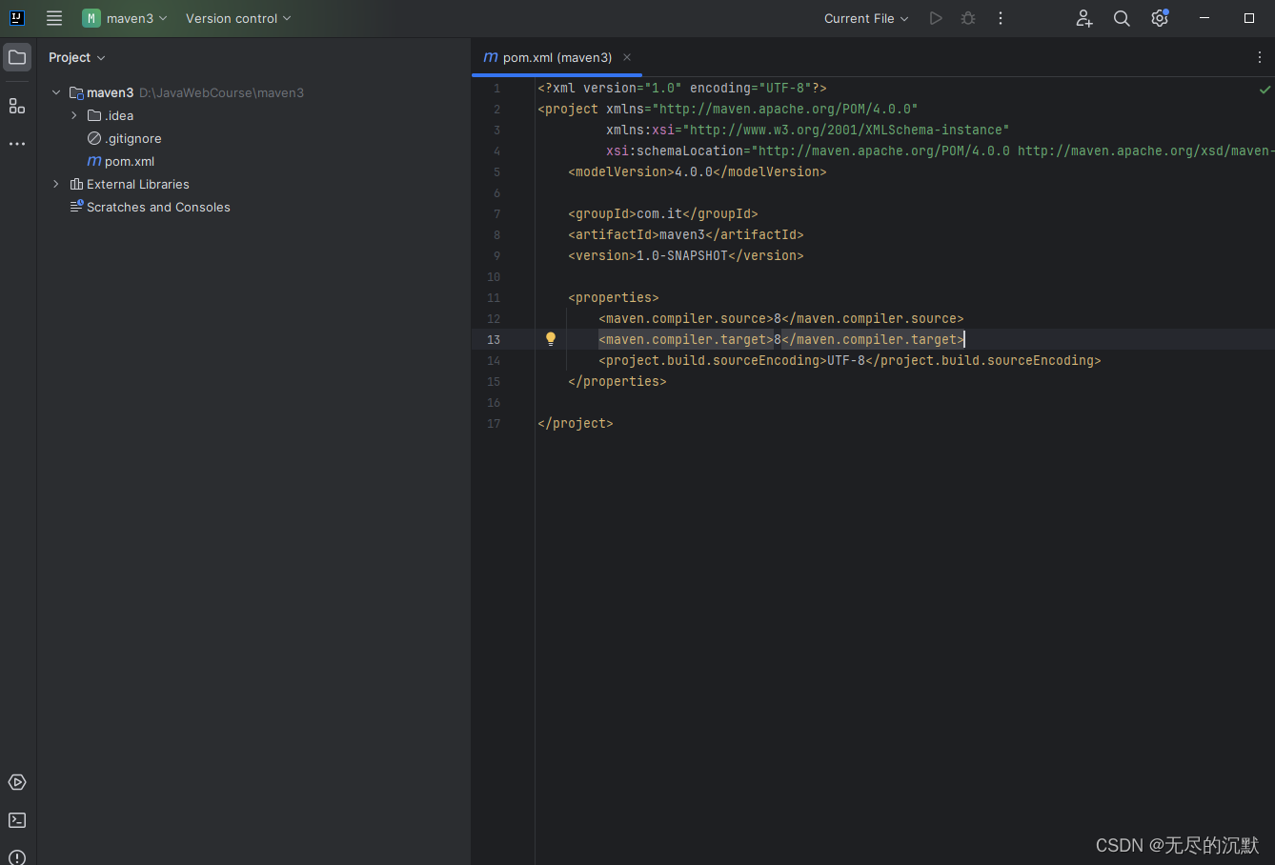Close the pom.xml editor tab
Image resolution: width=1275 pixels, height=865 pixels.
pyautogui.click(x=627, y=57)
